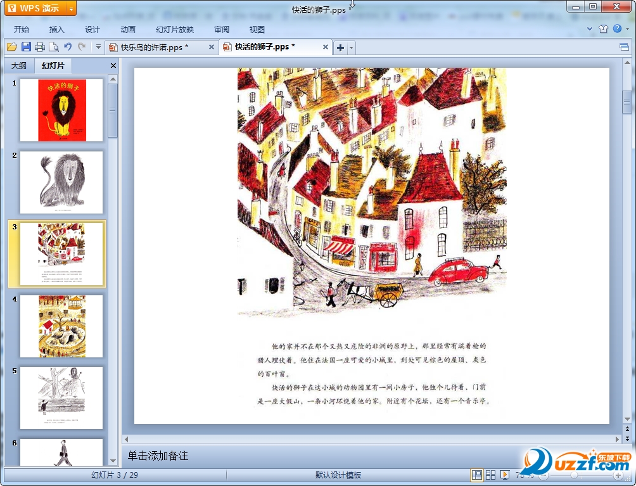The width and height of the screenshot is (636, 486).
Task: Open help via the blue question mark
Action: pos(618,29)
